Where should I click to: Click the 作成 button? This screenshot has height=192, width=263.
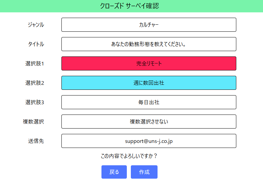[144, 172]
